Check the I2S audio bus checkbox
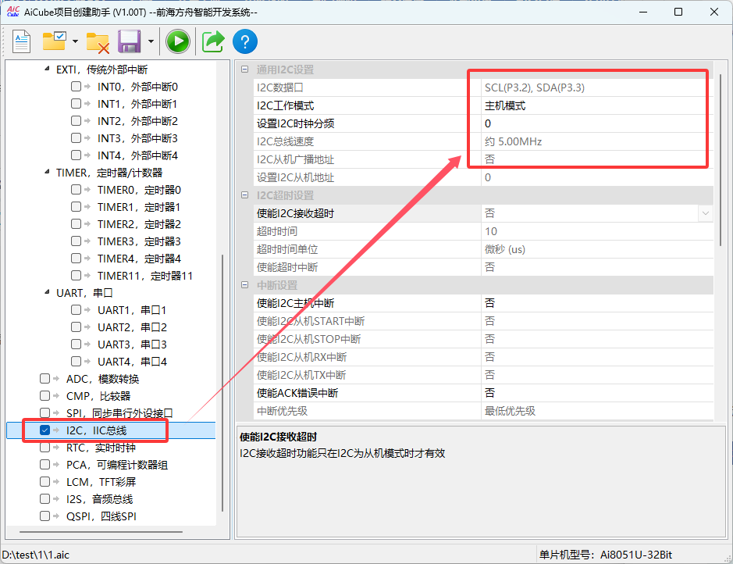 44,499
